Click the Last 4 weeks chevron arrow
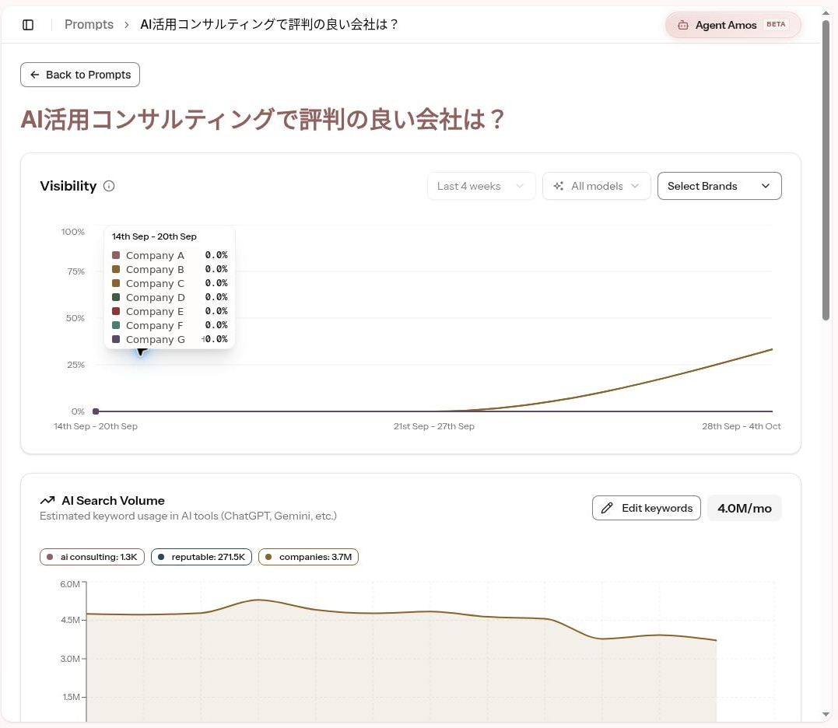Viewport: 838px width, 728px height. (x=520, y=186)
